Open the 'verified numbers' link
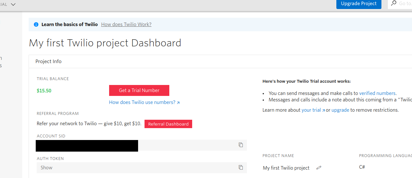Screen dimensions: 412x178 coord(377,93)
